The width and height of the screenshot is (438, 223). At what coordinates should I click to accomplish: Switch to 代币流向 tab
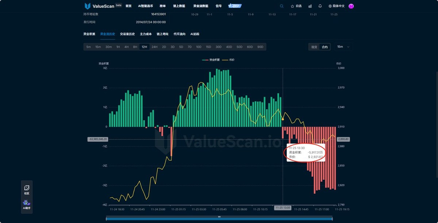point(179,34)
